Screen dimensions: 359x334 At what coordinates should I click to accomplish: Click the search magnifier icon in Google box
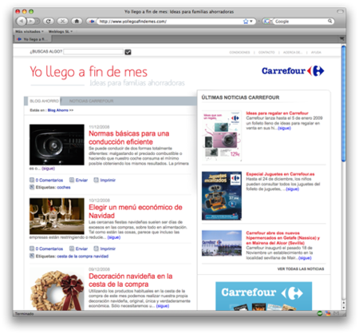pyautogui.click(x=329, y=21)
